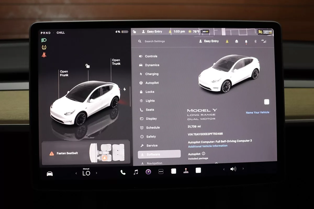314x209 pixels.
Task: Tap the HomeLink garage icon
Action: click(237, 41)
